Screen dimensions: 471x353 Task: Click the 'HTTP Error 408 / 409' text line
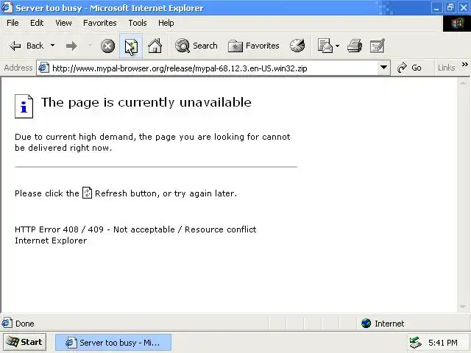135,229
